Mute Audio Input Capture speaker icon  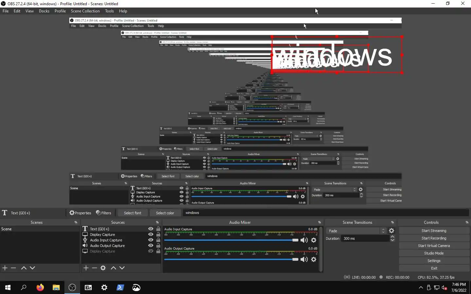click(x=304, y=240)
